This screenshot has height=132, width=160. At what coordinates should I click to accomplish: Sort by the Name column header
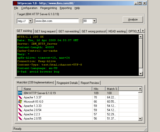(x=57, y=89)
